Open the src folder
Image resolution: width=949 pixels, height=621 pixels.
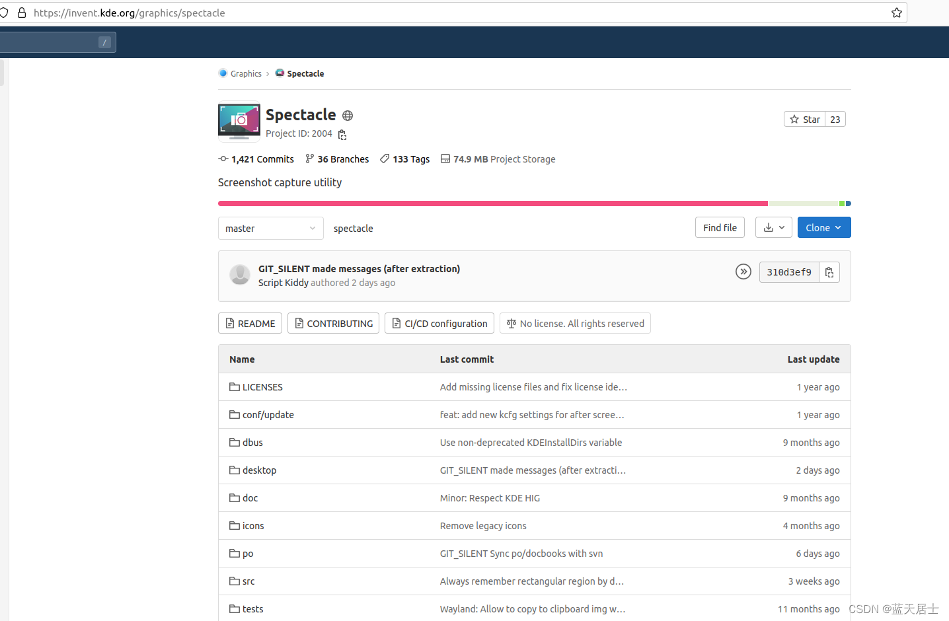(x=248, y=581)
